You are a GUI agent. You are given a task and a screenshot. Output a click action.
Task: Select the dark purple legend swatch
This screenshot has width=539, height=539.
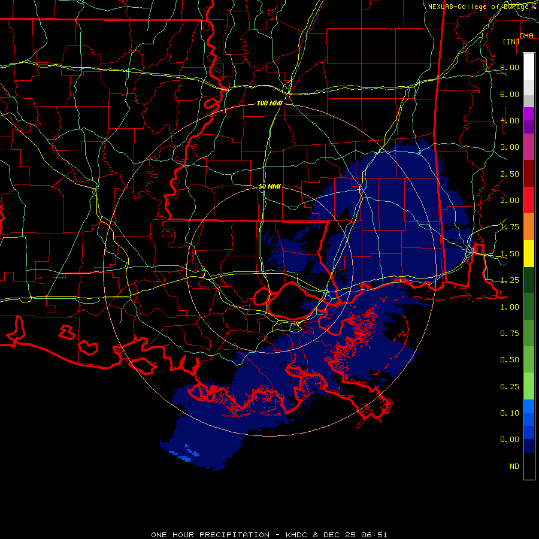point(529,127)
